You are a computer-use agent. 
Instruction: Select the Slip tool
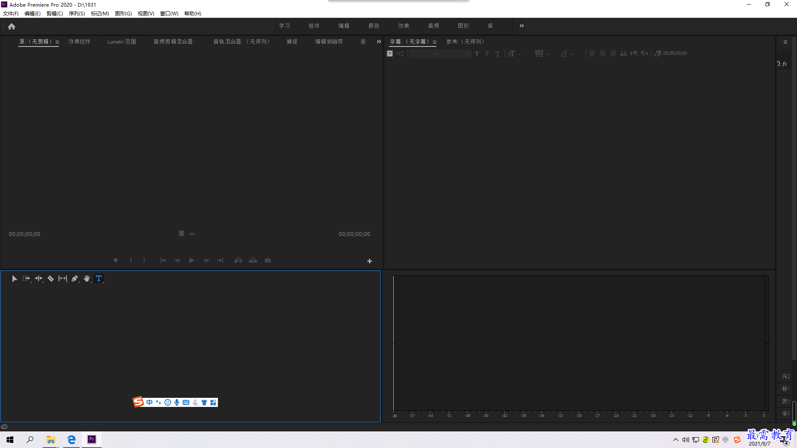(63, 279)
